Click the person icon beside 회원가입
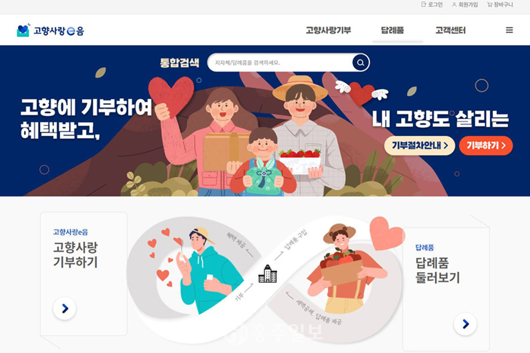Screen dimensions: 530x353 click(454, 4)
